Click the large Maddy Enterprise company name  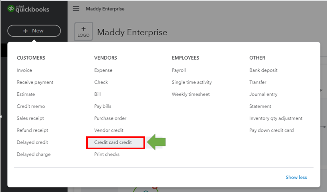tap(132, 32)
